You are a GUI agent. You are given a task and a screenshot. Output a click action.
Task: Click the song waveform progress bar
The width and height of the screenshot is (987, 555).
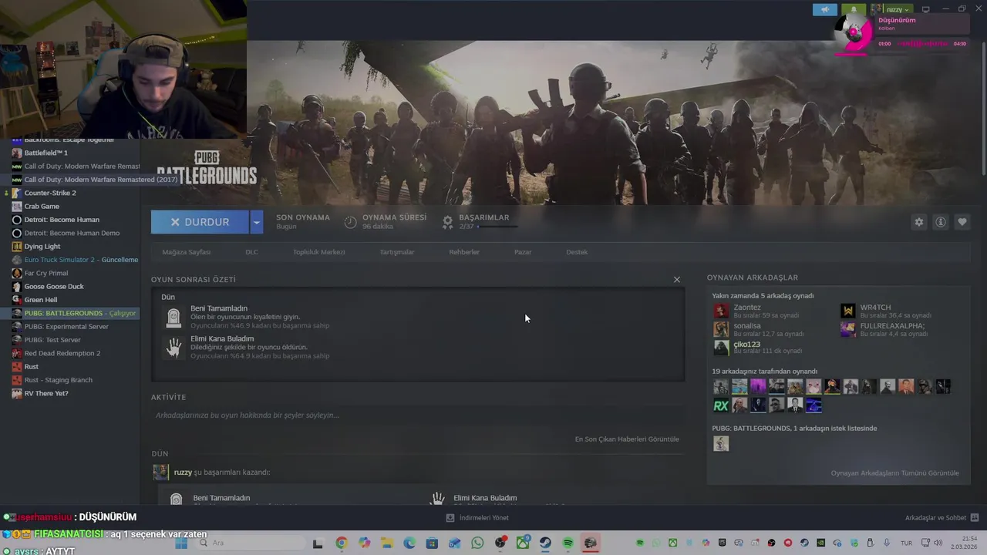[921, 44]
